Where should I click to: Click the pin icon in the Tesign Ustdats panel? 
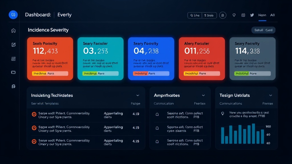[223, 113]
